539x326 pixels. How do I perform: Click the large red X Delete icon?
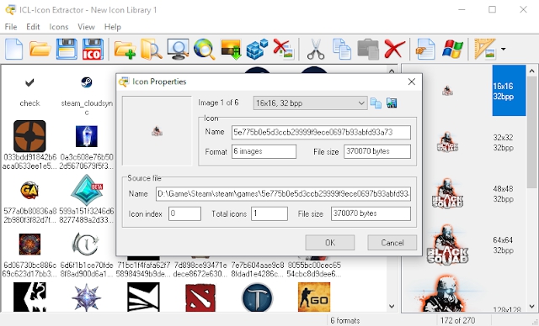(394, 49)
